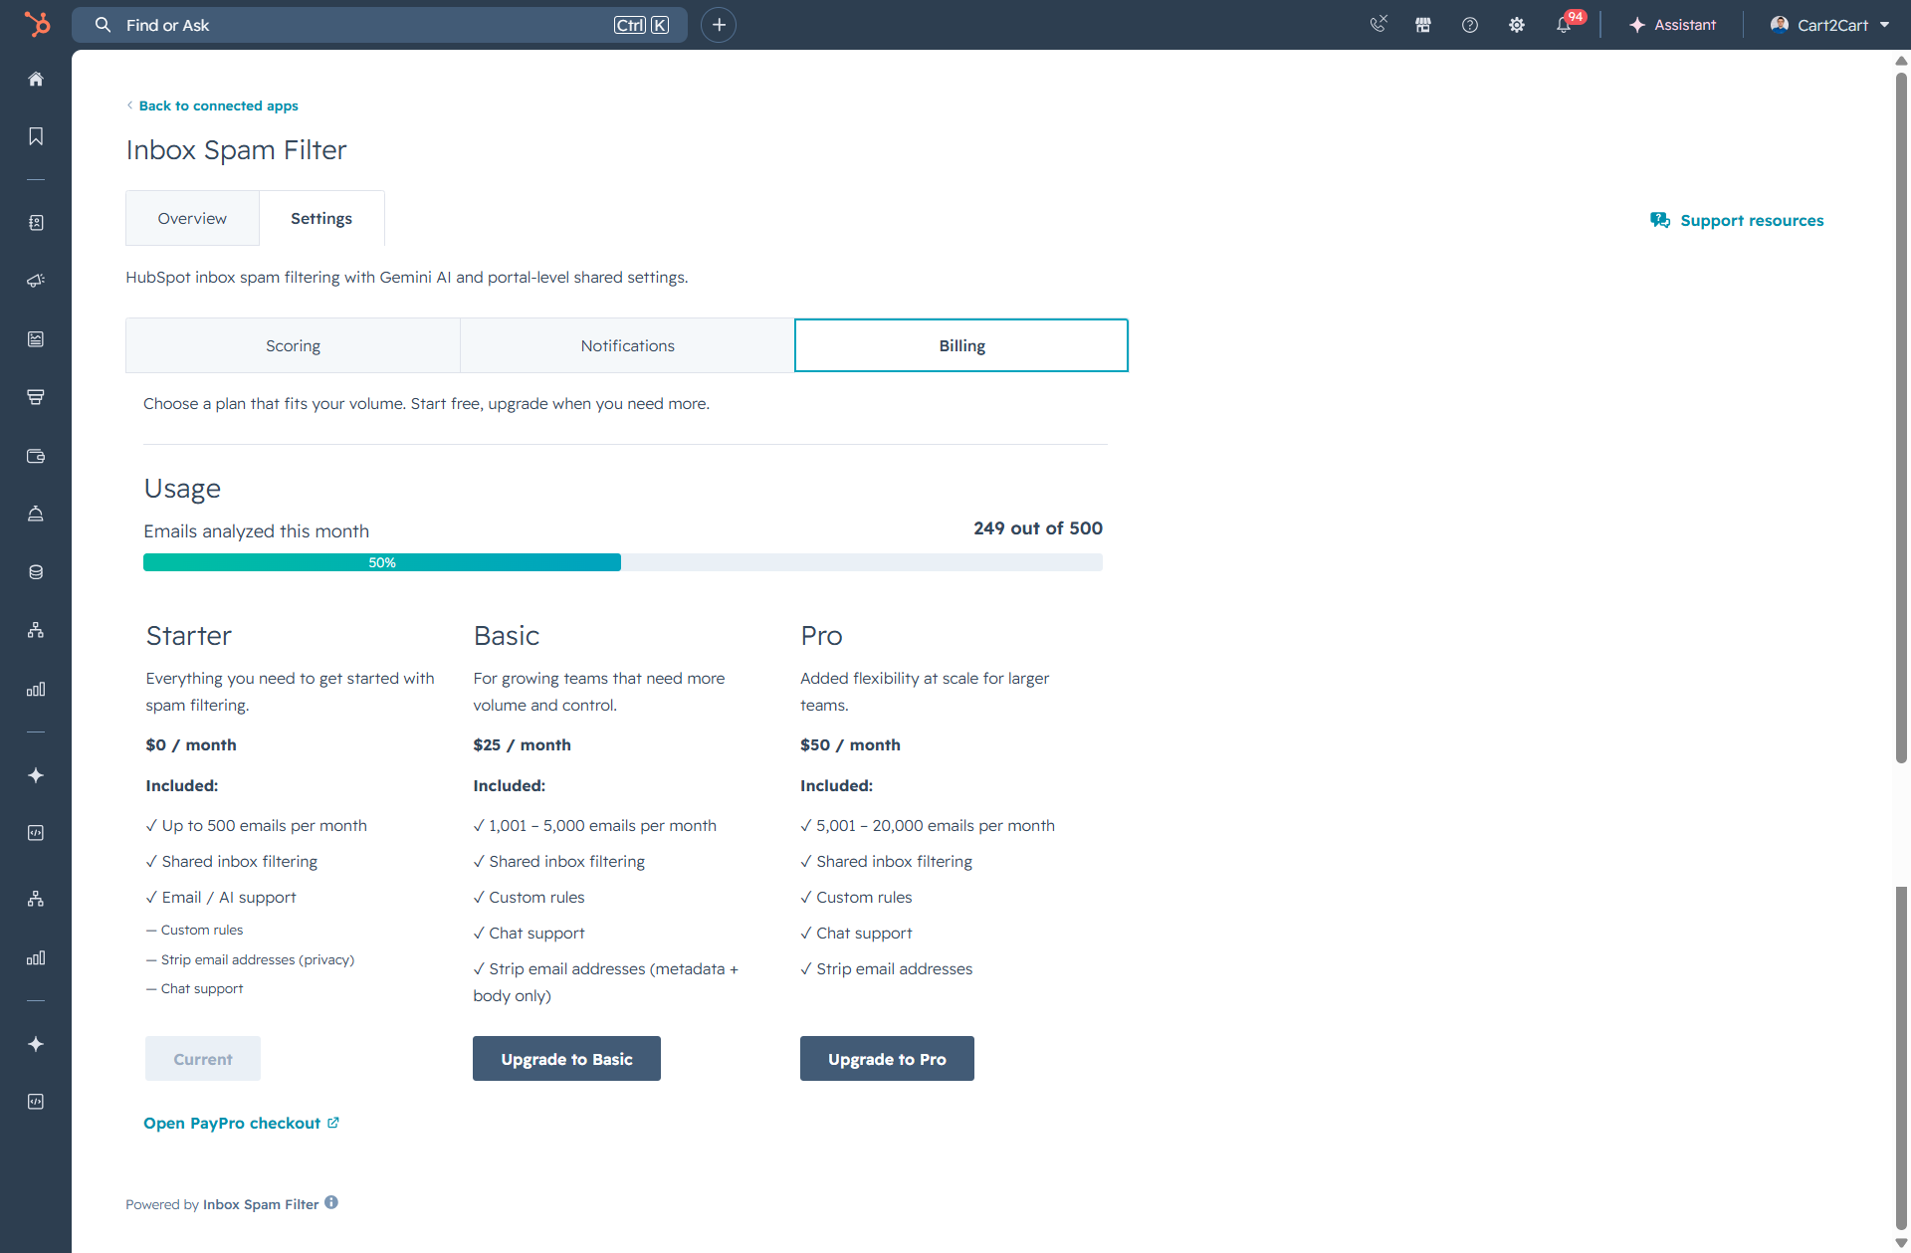Click "Strip email addresses (privacy)" text
1911x1253 pixels.
(258, 959)
